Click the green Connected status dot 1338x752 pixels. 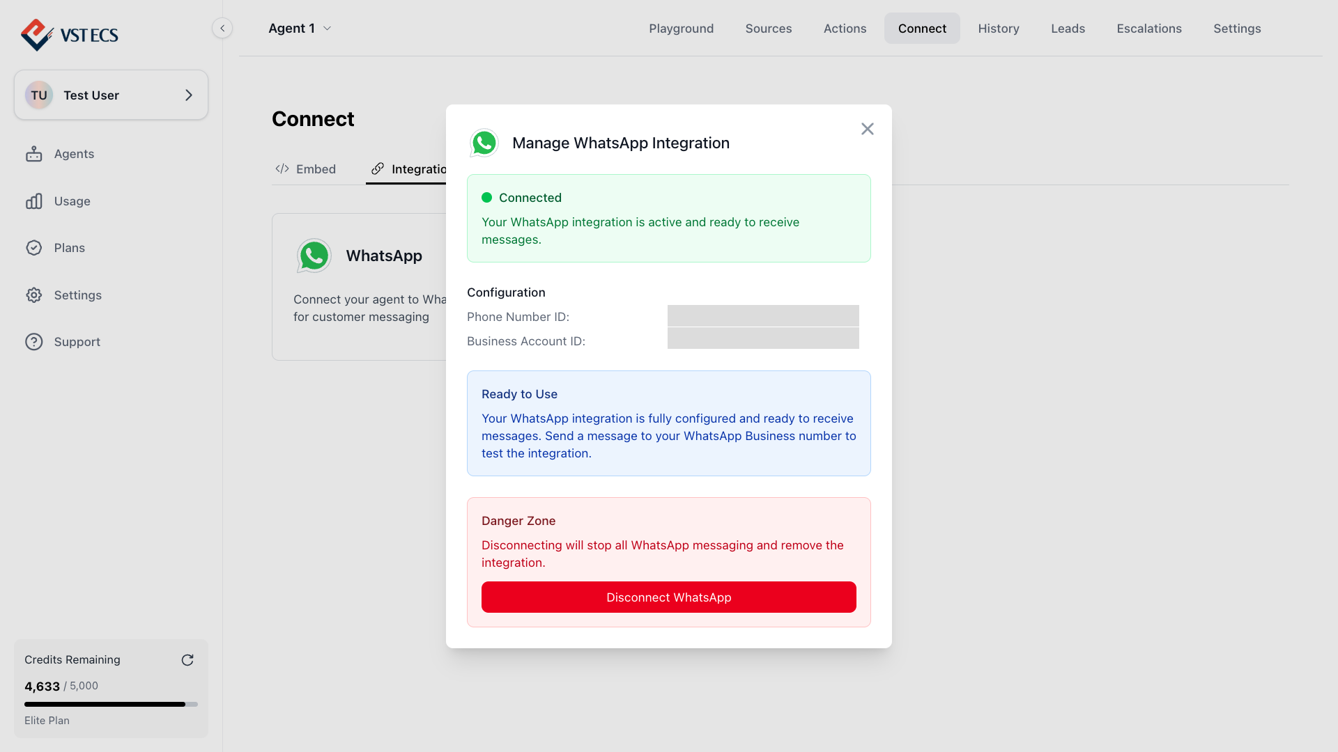[x=487, y=198]
